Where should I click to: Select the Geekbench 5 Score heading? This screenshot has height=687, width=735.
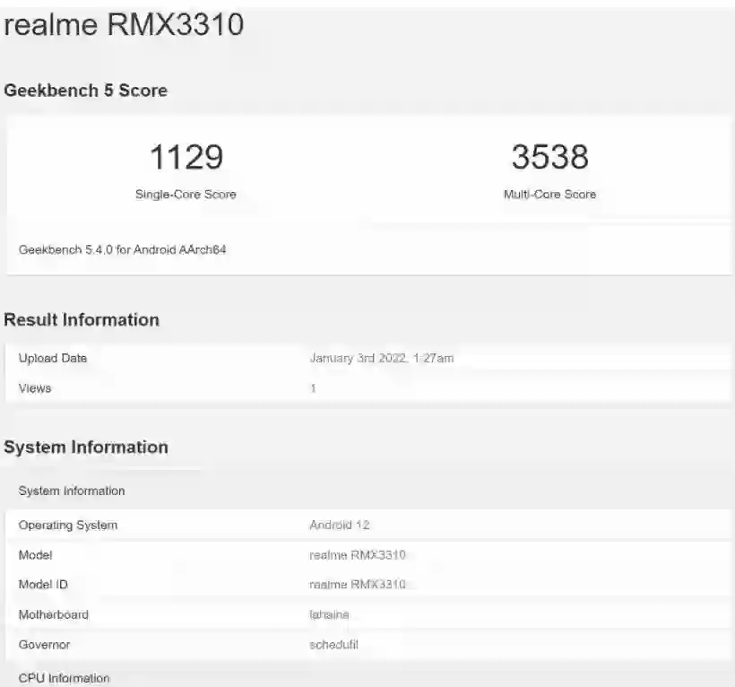(x=85, y=91)
